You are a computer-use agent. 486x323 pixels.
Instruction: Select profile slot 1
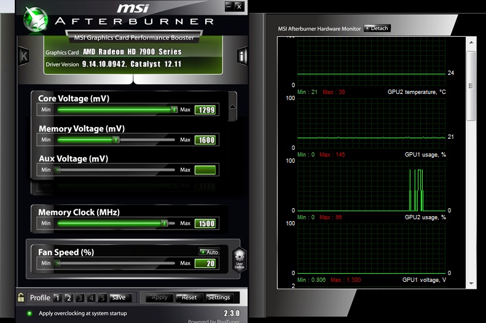(57, 298)
